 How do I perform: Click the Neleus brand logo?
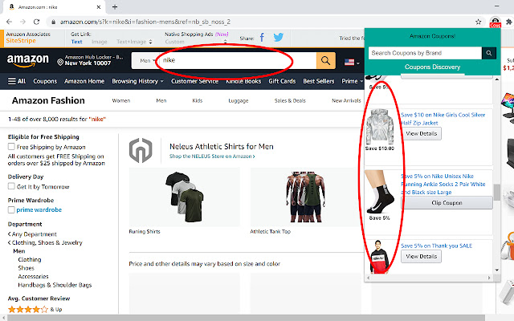pyautogui.click(x=141, y=150)
